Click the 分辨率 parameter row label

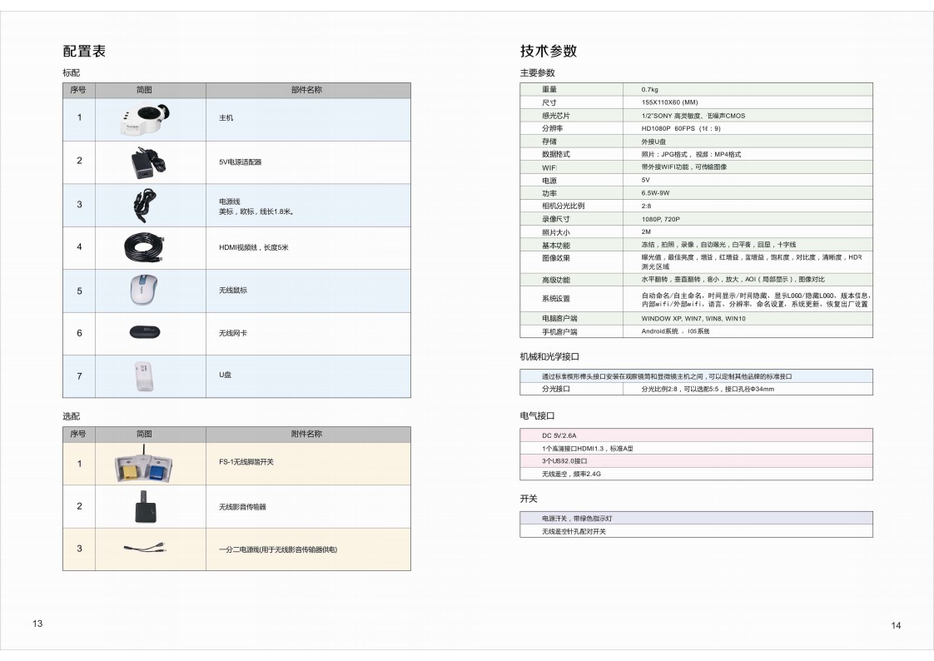coord(555,128)
